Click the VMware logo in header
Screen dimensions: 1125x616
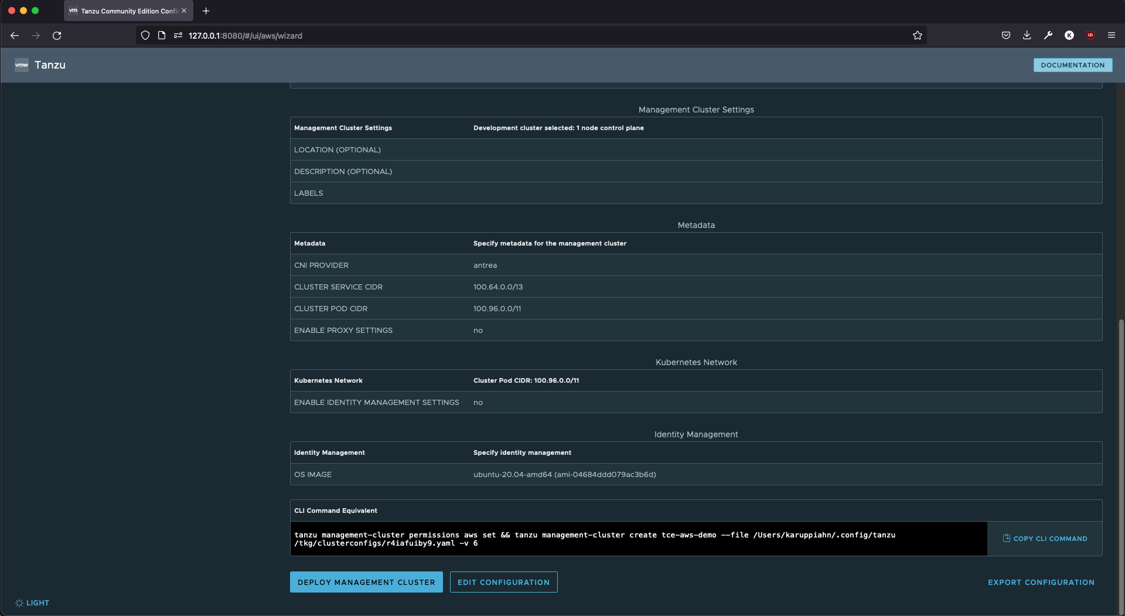tap(22, 65)
